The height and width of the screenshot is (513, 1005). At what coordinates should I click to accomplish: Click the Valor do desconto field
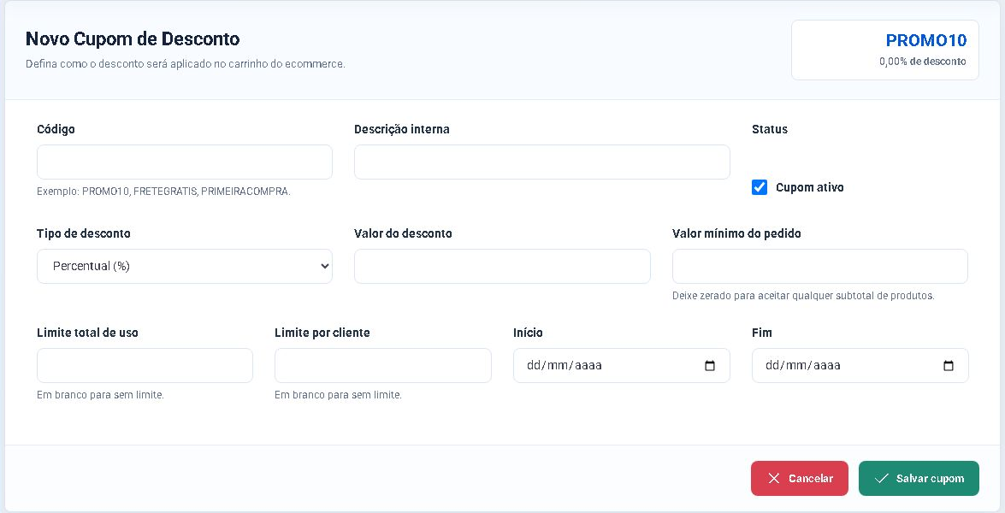tap(503, 267)
